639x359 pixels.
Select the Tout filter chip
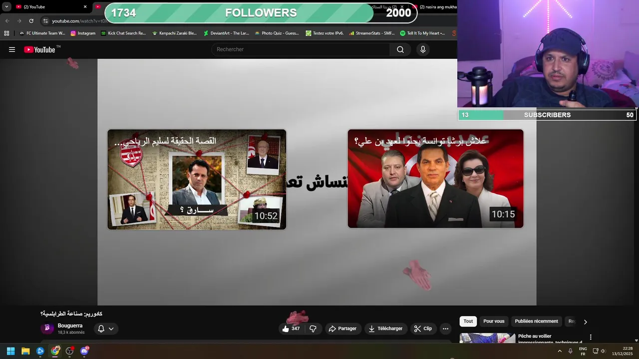click(468, 322)
